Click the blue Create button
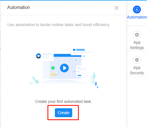Screen dimensions: 147x127 tap(64, 113)
